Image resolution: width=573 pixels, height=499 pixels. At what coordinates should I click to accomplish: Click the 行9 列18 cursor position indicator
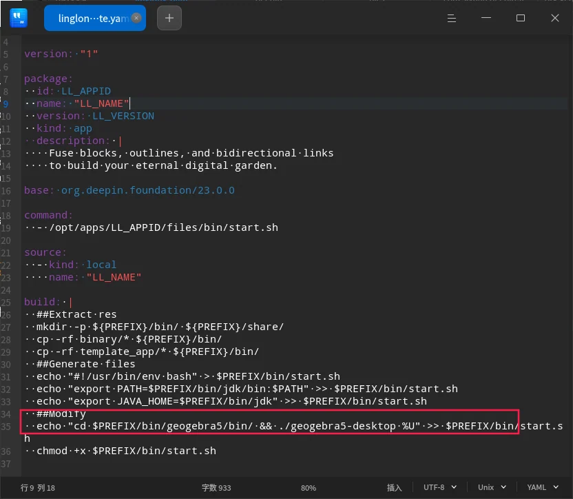pyautogui.click(x=38, y=488)
